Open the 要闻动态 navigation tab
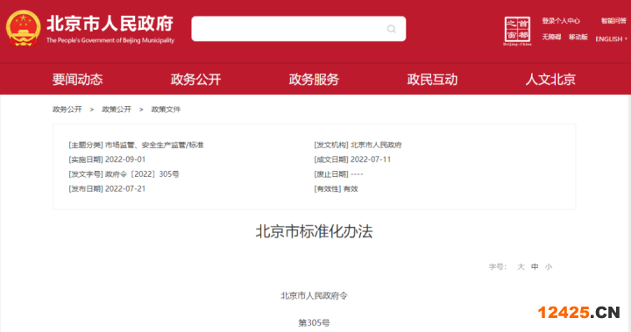The width and height of the screenshot is (631, 332). point(77,80)
